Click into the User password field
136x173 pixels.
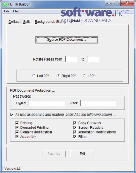tap(99, 103)
